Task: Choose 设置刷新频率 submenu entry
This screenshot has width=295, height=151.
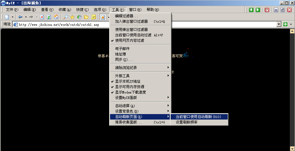Action: click(x=199, y=122)
